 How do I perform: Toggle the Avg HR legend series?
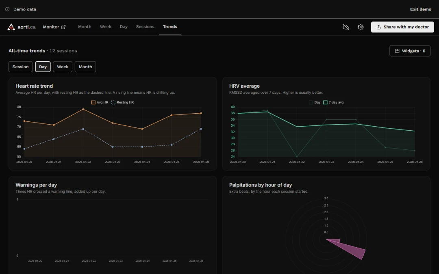100,102
